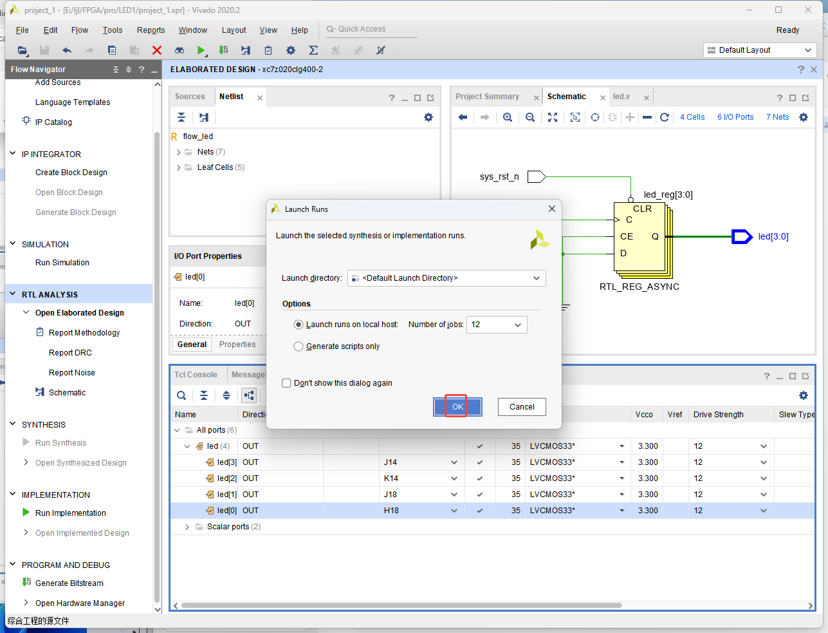The image size is (828, 633).
Task: Click Regenerate Schematic refresh icon
Action: point(665,117)
